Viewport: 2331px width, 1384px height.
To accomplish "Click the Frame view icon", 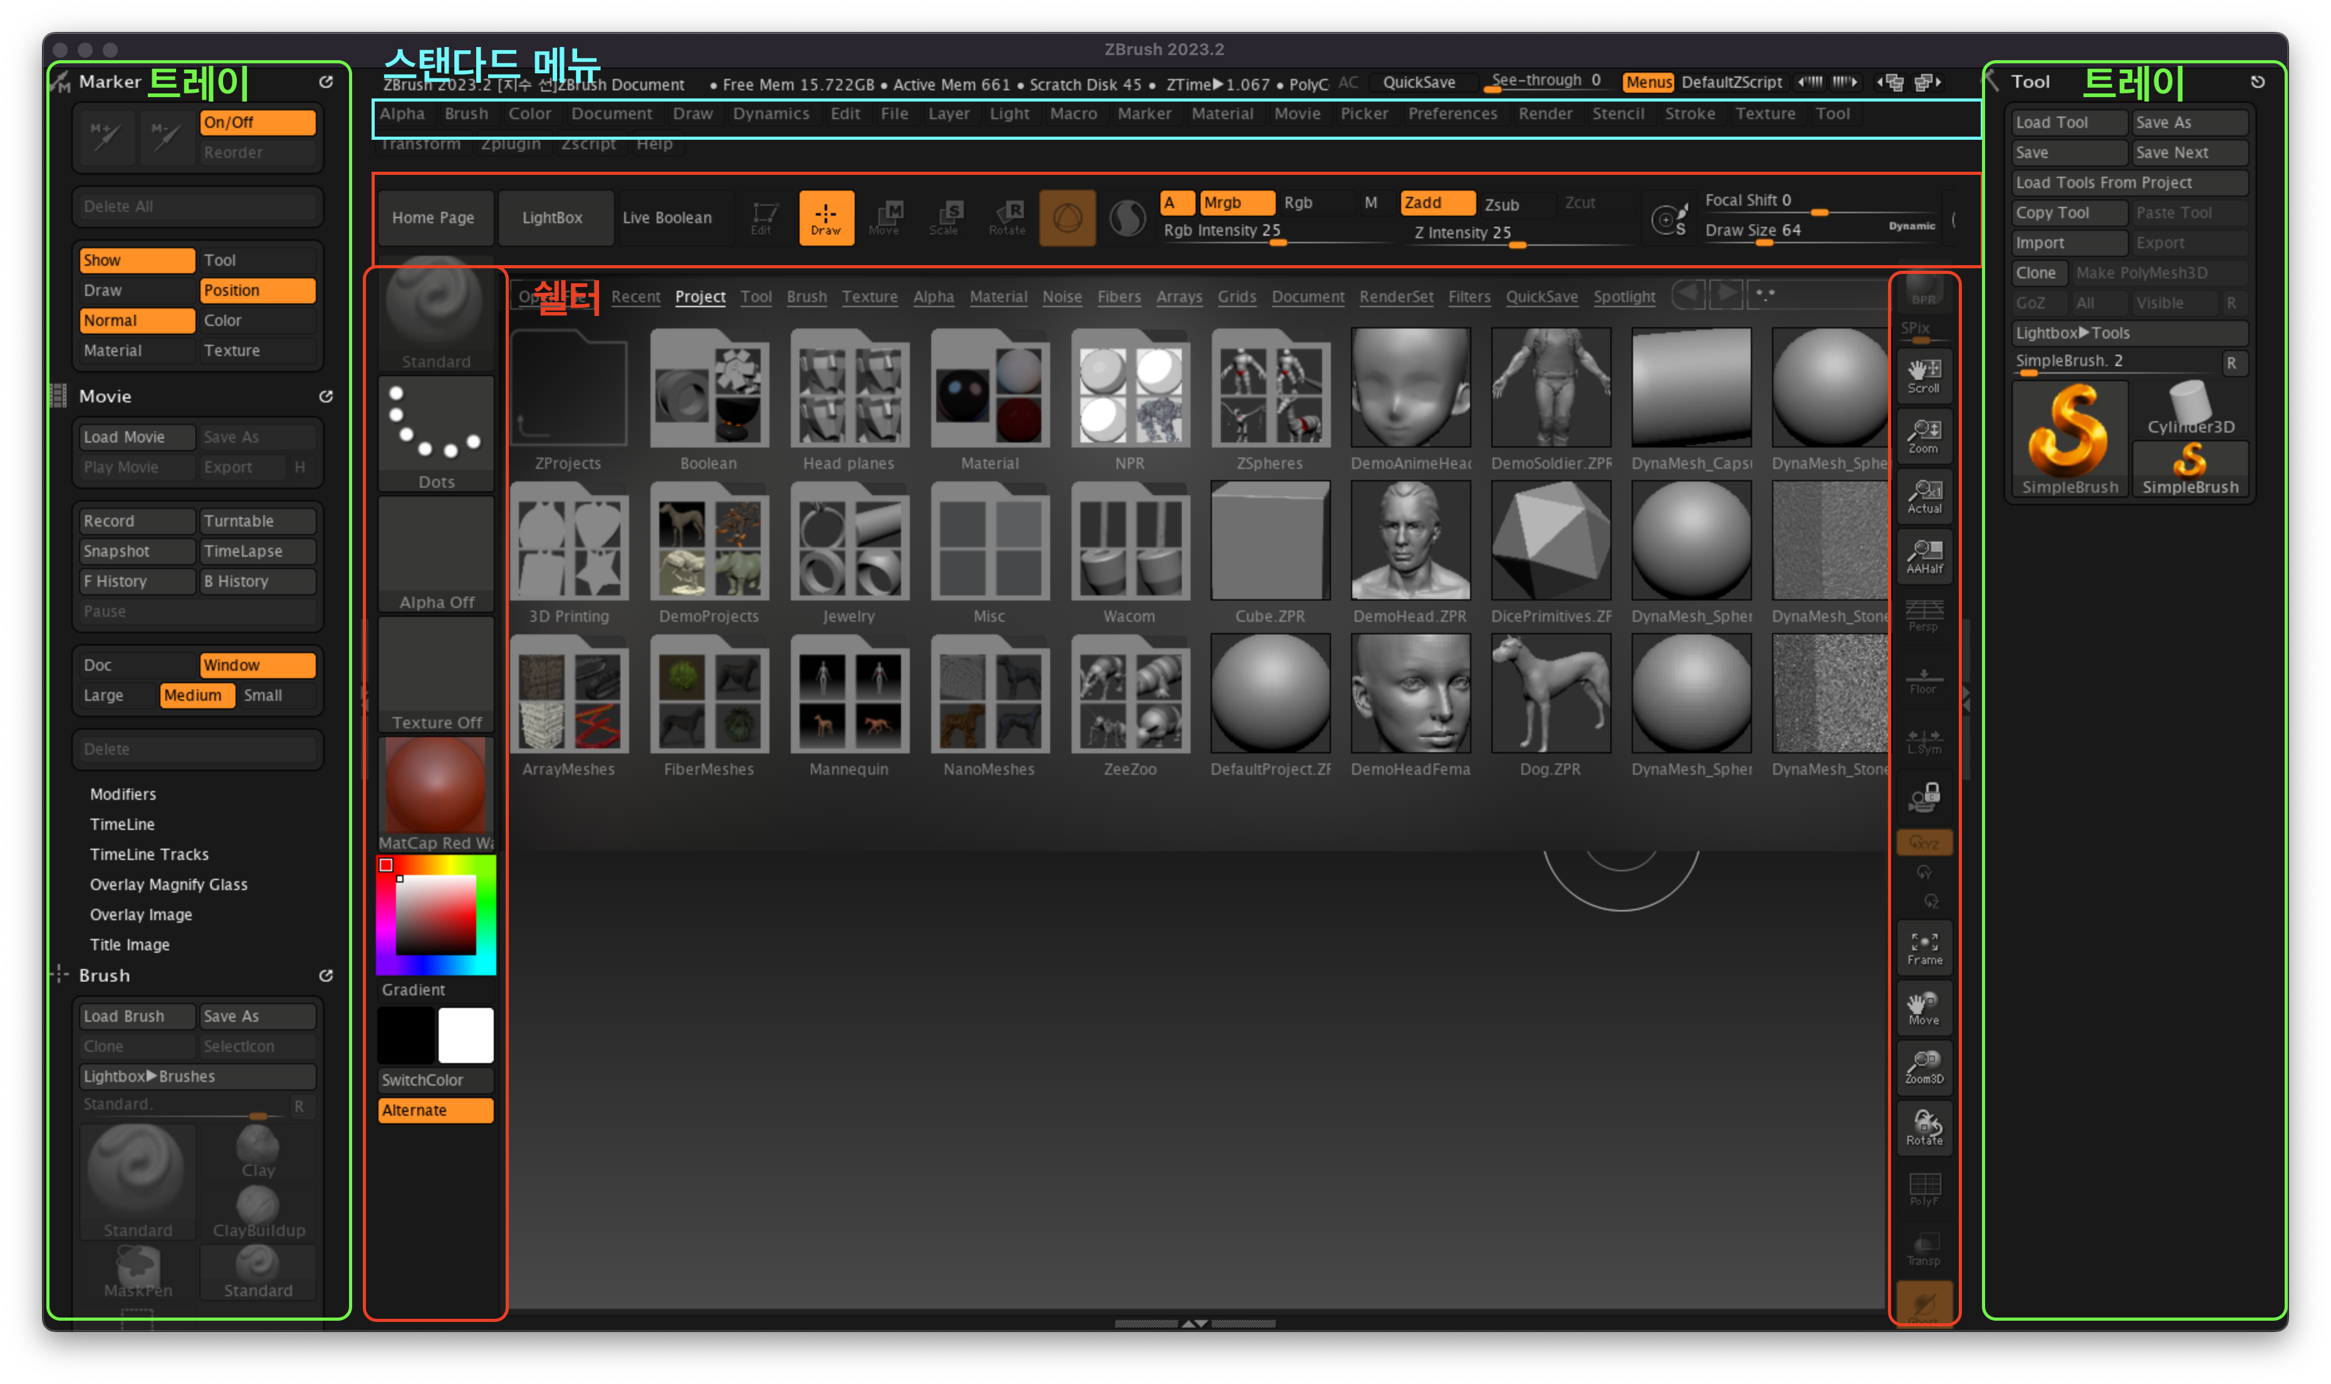I will click(1924, 948).
